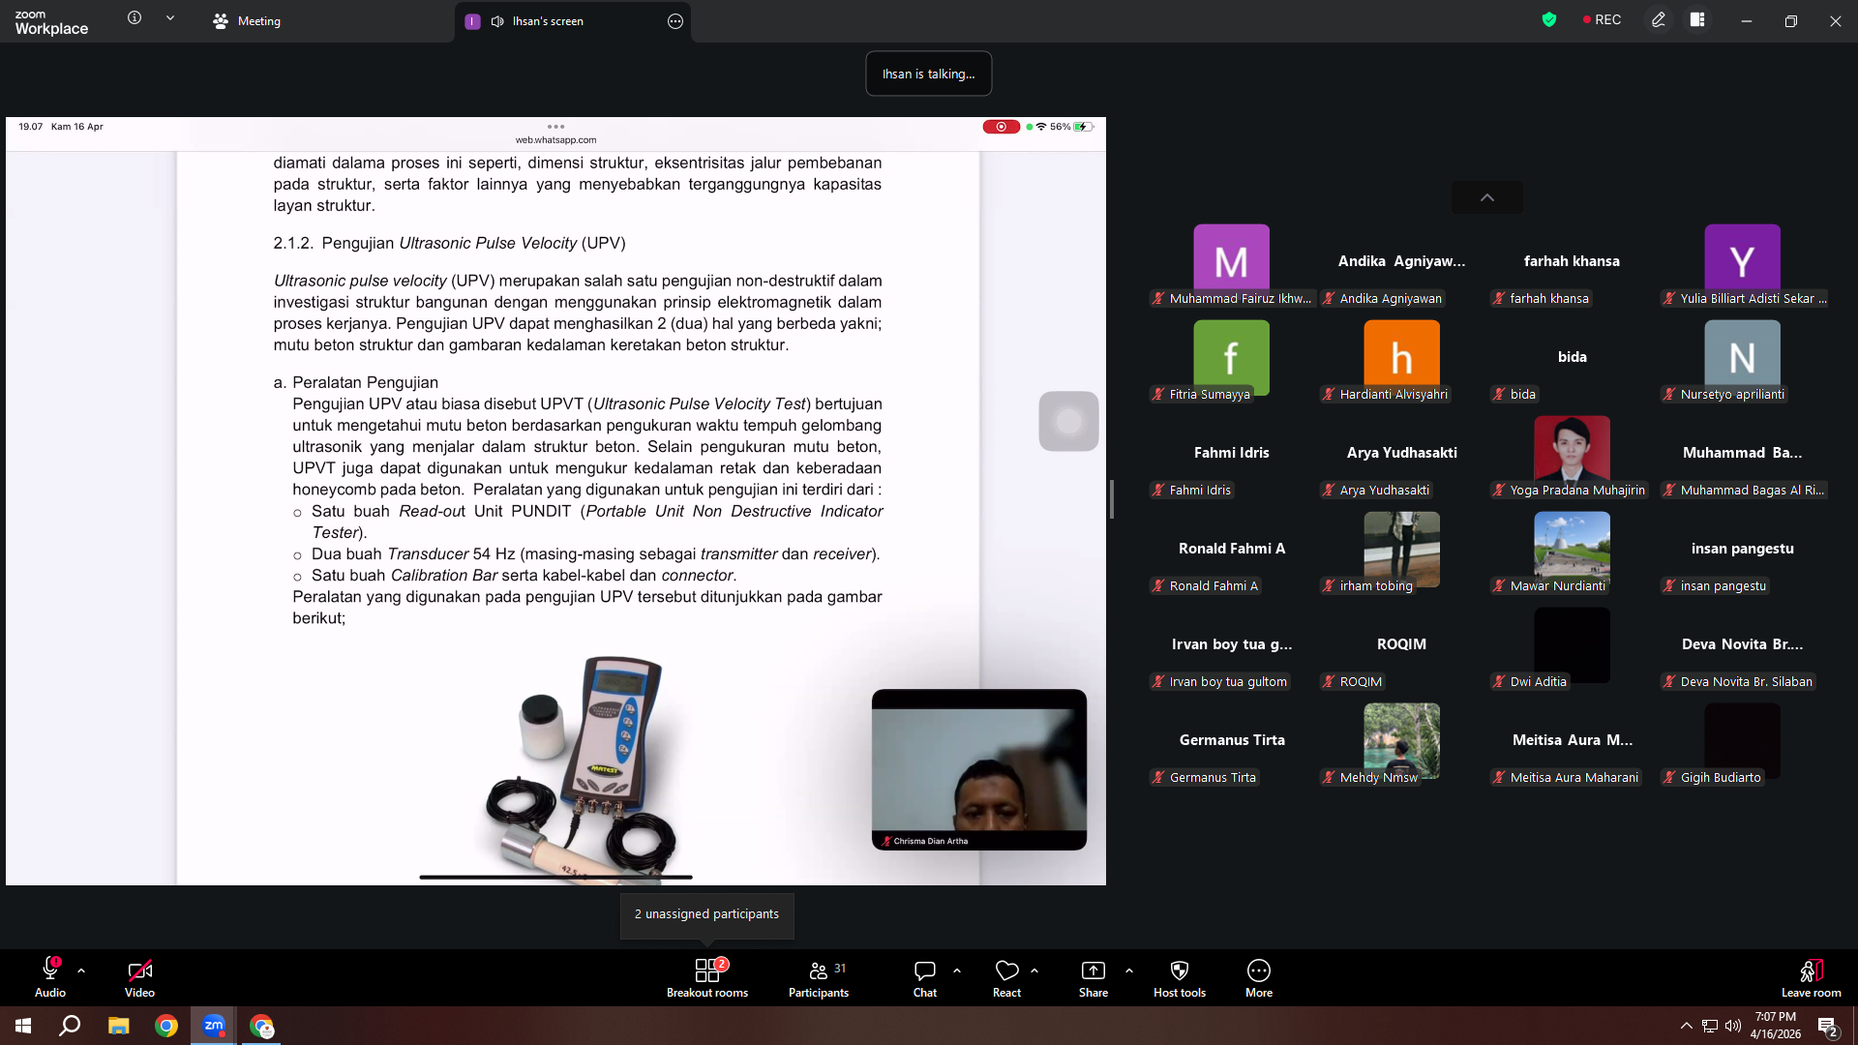Select Germanus Tirta participant tile

click(x=1231, y=744)
